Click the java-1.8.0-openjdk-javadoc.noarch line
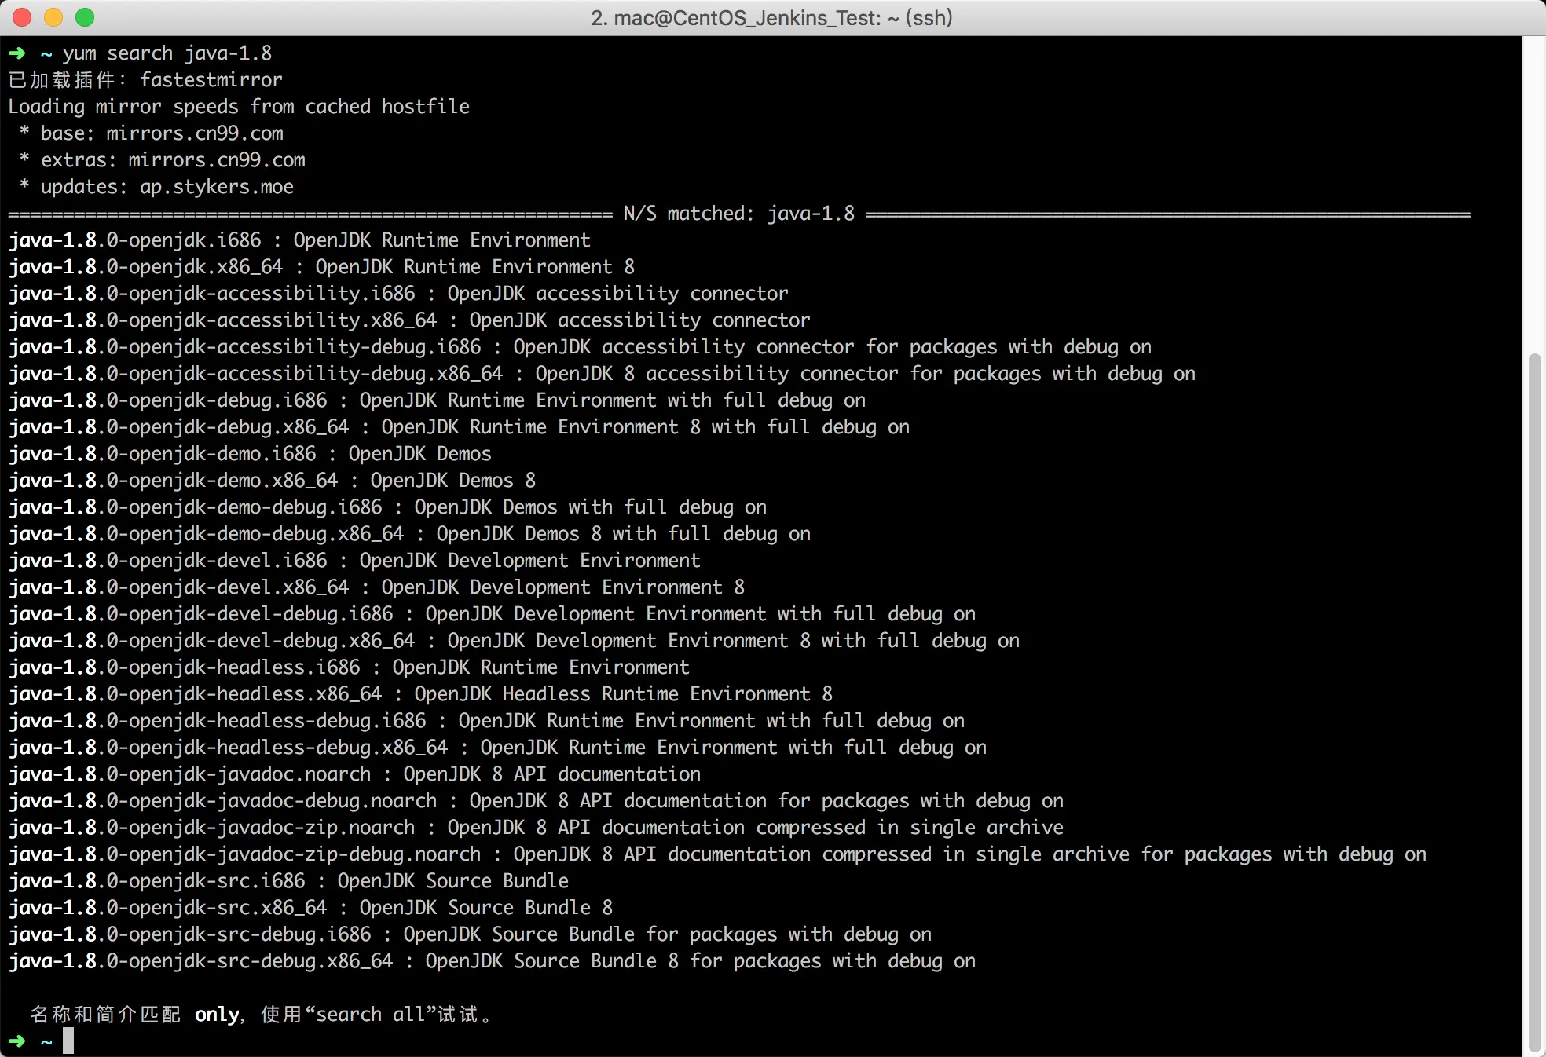1546x1057 pixels. point(354,774)
